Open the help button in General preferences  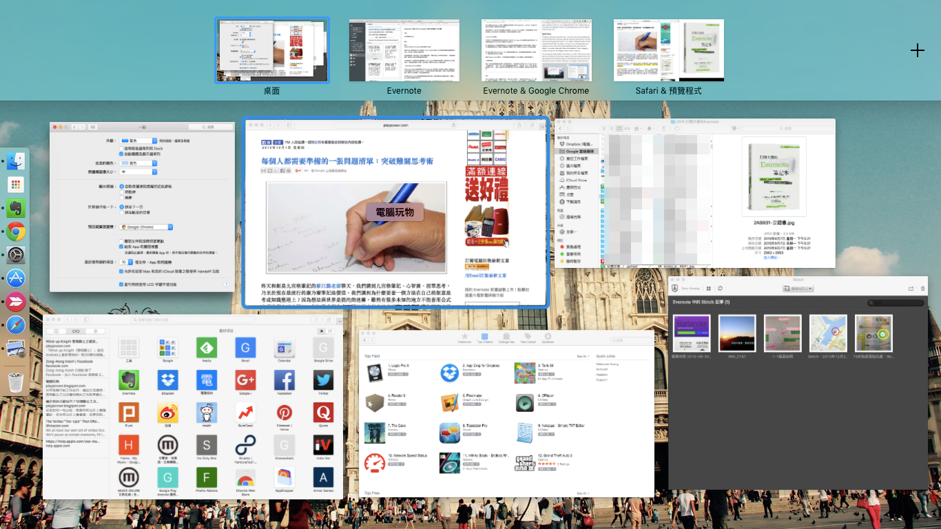click(226, 284)
